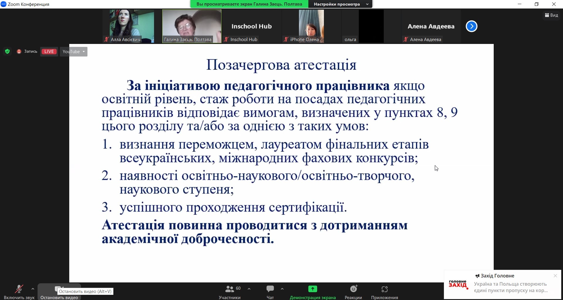Expand audio options arrow beside microphone
Screen dimensions: 563x300
pos(33,289)
